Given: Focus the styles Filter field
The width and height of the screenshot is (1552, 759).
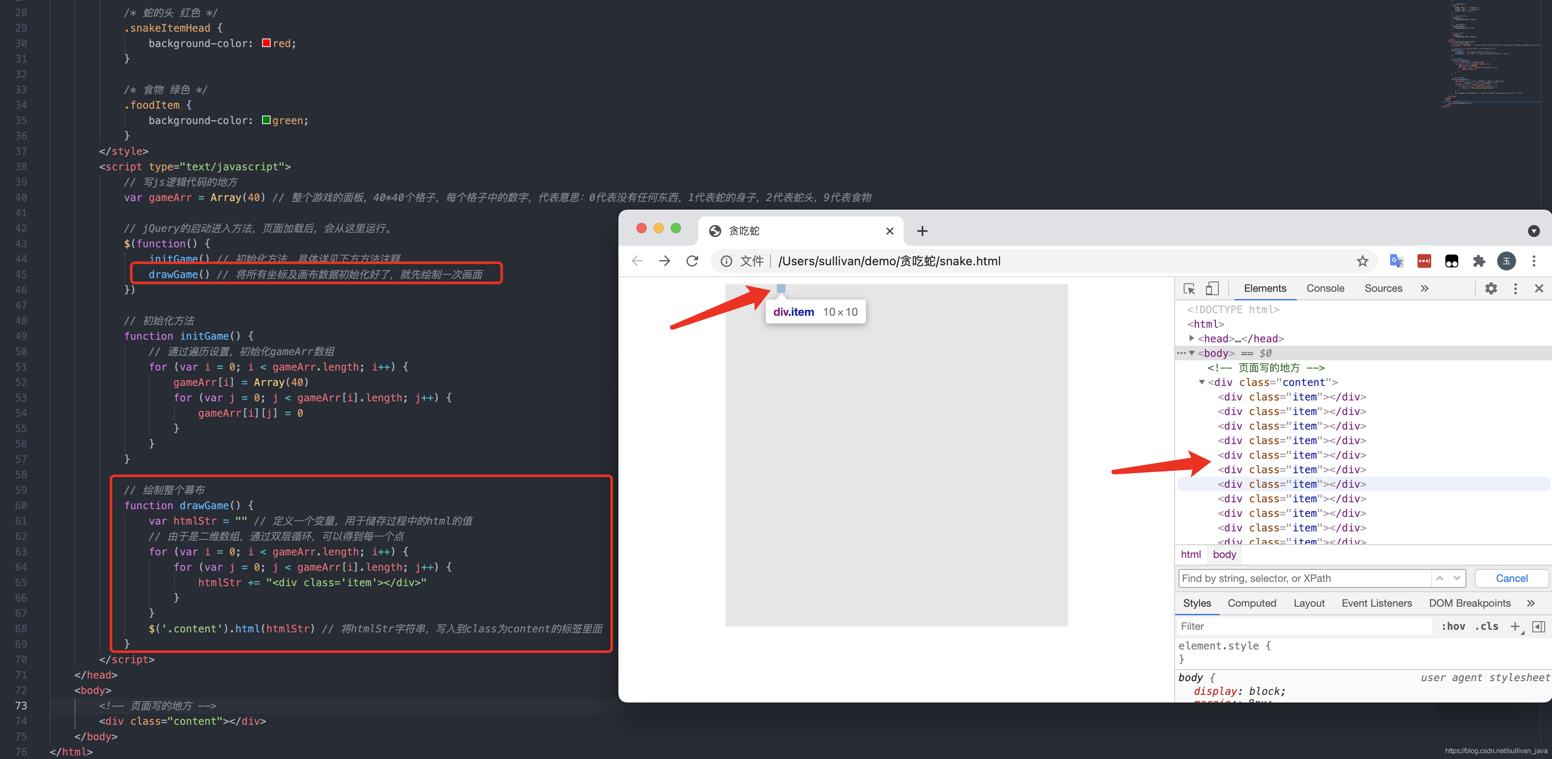Looking at the screenshot, I should click(x=1304, y=626).
